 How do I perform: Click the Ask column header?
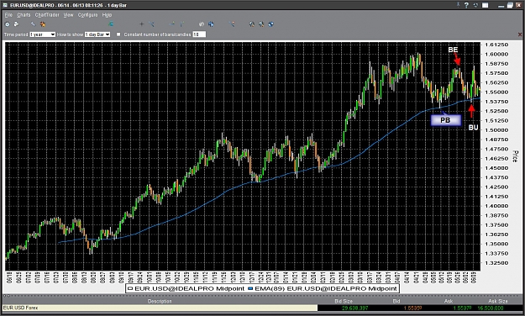pyautogui.click(x=448, y=301)
